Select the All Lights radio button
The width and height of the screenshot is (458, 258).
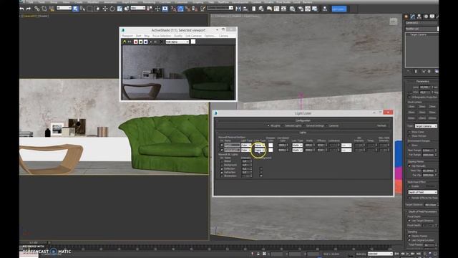[268, 126]
